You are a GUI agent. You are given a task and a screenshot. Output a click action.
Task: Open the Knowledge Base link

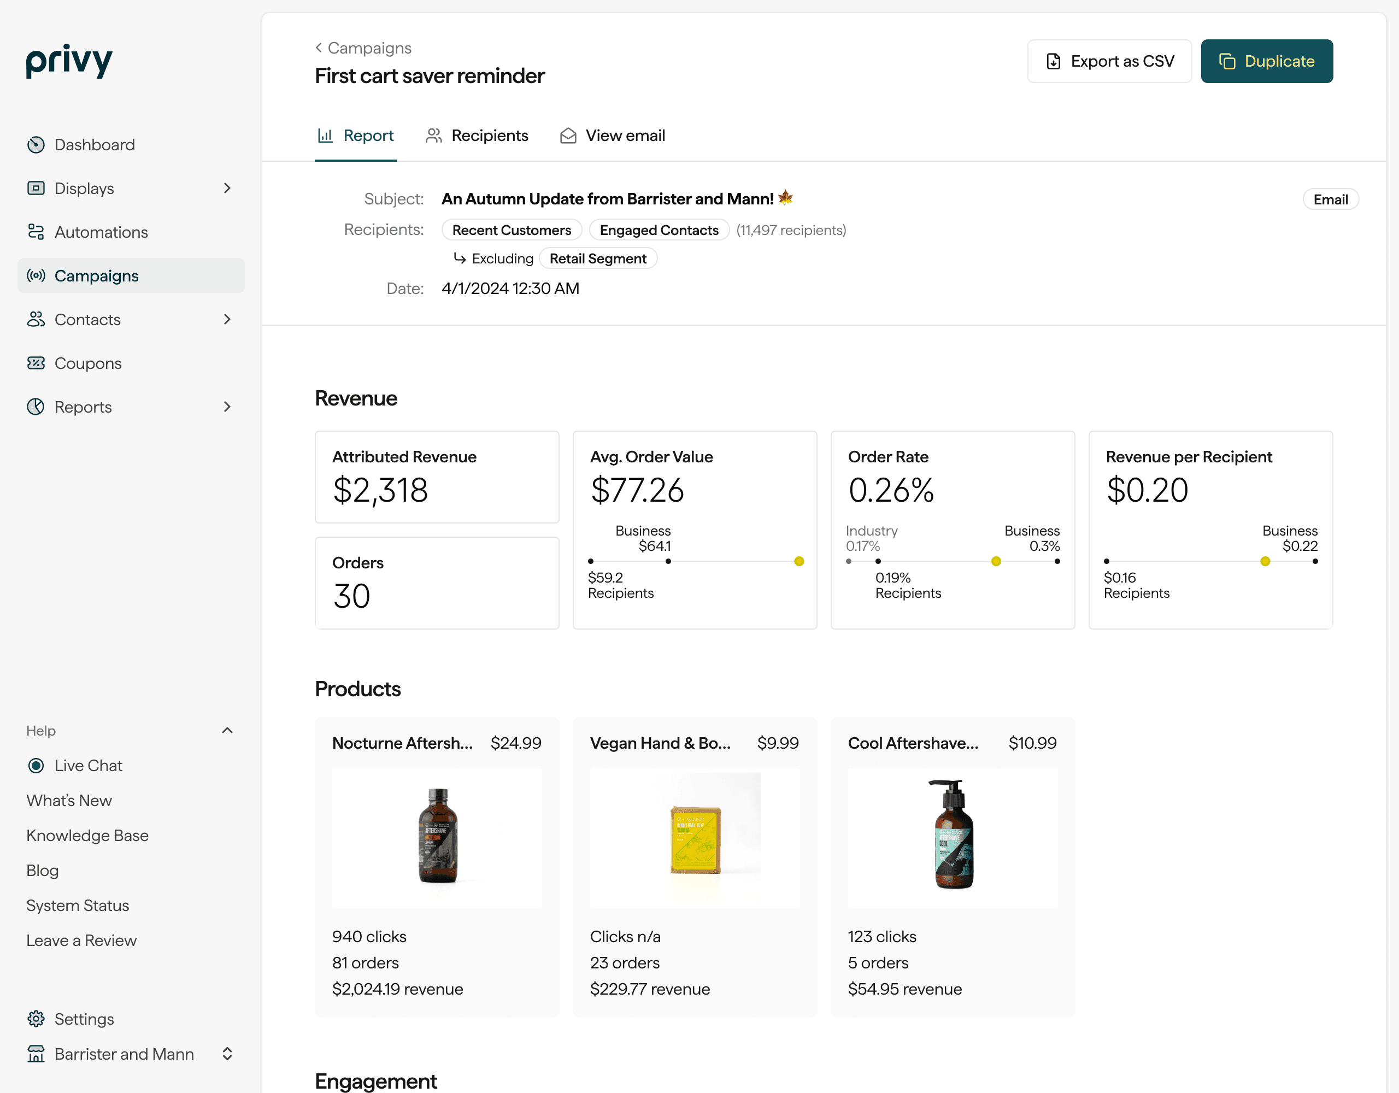click(x=87, y=836)
